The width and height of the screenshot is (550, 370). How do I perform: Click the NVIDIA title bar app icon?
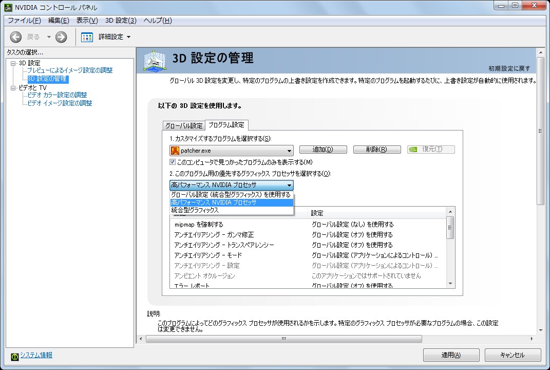pyautogui.click(x=8, y=7)
